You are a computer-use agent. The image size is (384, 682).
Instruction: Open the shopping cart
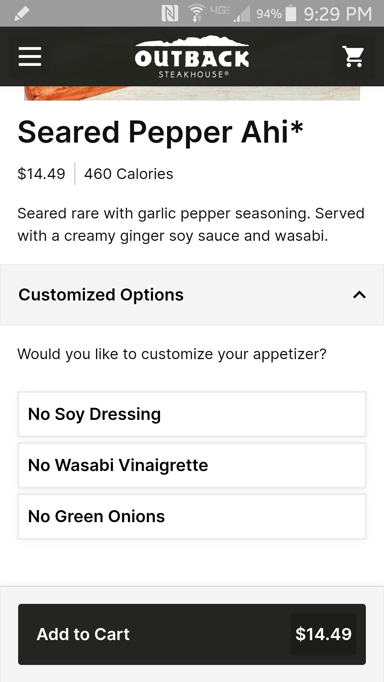point(353,56)
